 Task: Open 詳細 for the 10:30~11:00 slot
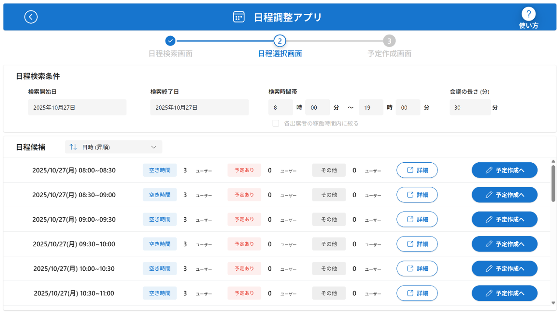(x=417, y=293)
